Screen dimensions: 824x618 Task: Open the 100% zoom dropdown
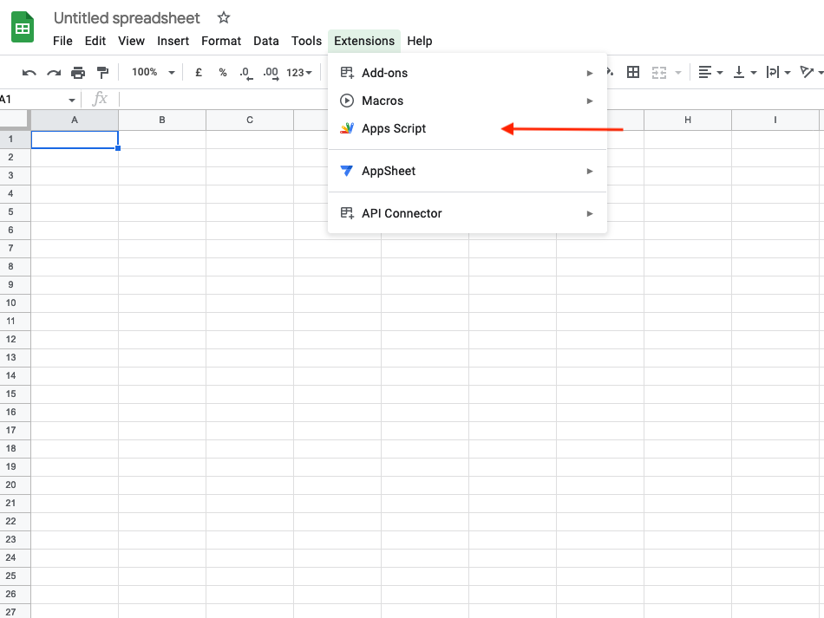click(x=153, y=72)
